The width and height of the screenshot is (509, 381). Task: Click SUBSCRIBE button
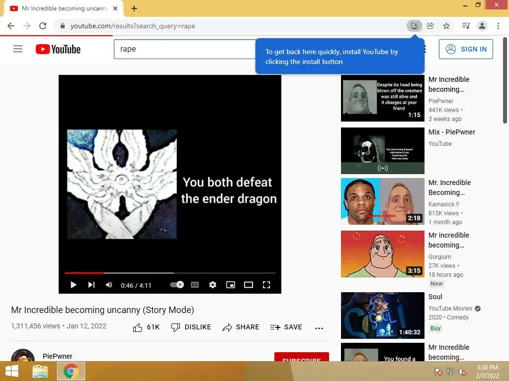302,357
